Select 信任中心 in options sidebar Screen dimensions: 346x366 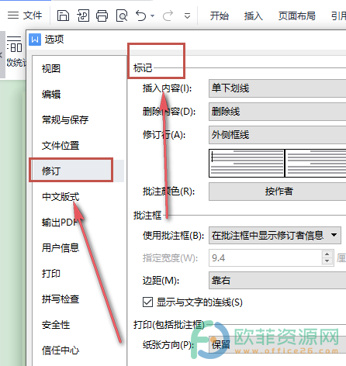click(x=61, y=350)
